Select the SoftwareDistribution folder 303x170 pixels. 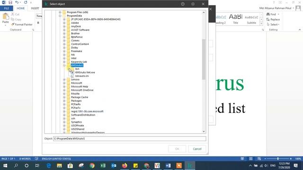(83, 115)
